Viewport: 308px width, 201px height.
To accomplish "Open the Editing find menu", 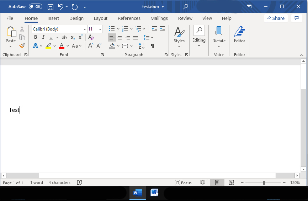I will coord(199,36).
